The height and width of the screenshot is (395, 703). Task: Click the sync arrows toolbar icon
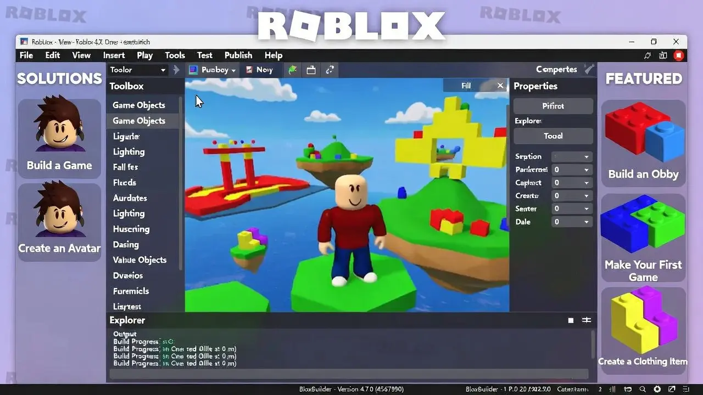click(330, 70)
